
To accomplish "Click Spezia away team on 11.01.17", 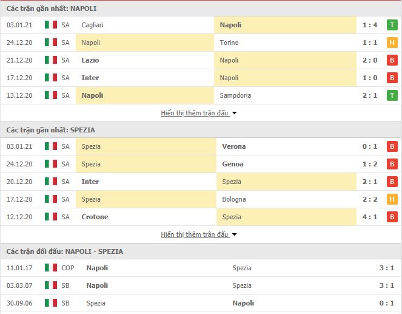I will [242, 268].
